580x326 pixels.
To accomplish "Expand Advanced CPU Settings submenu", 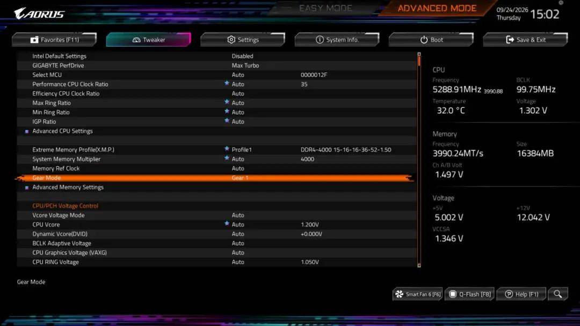I will (x=62, y=131).
